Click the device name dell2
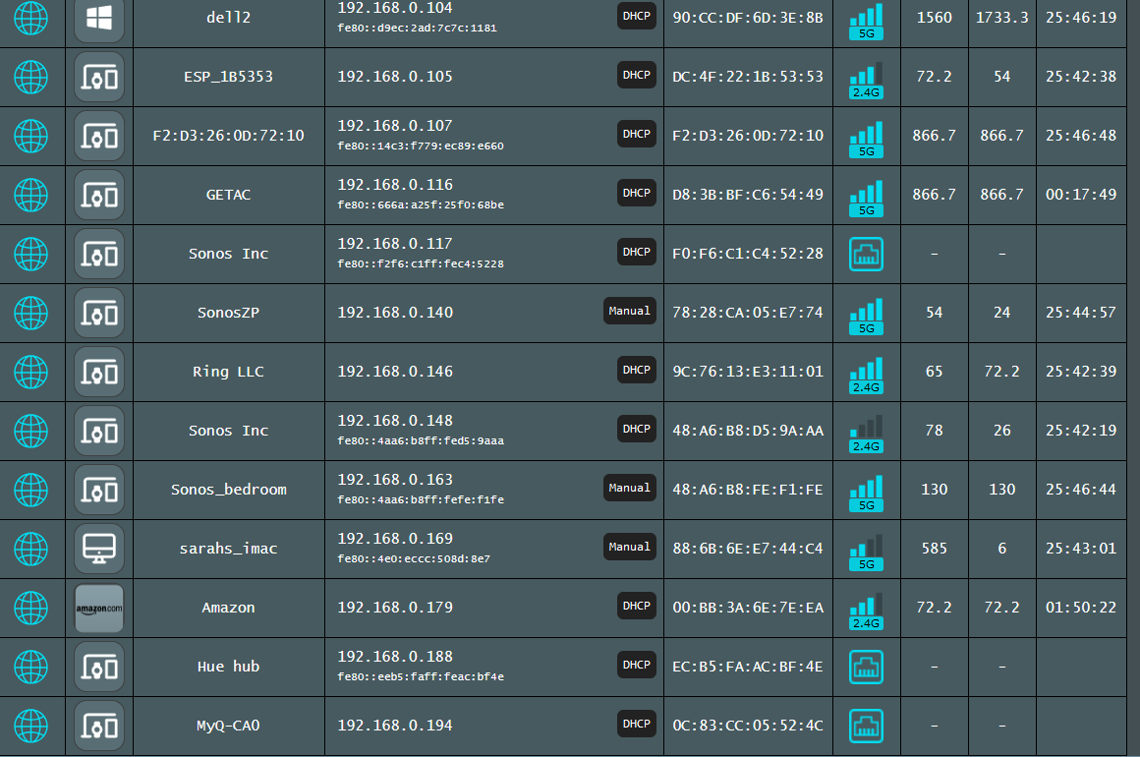Image resolution: width=1140 pixels, height=757 pixels. coord(228,18)
